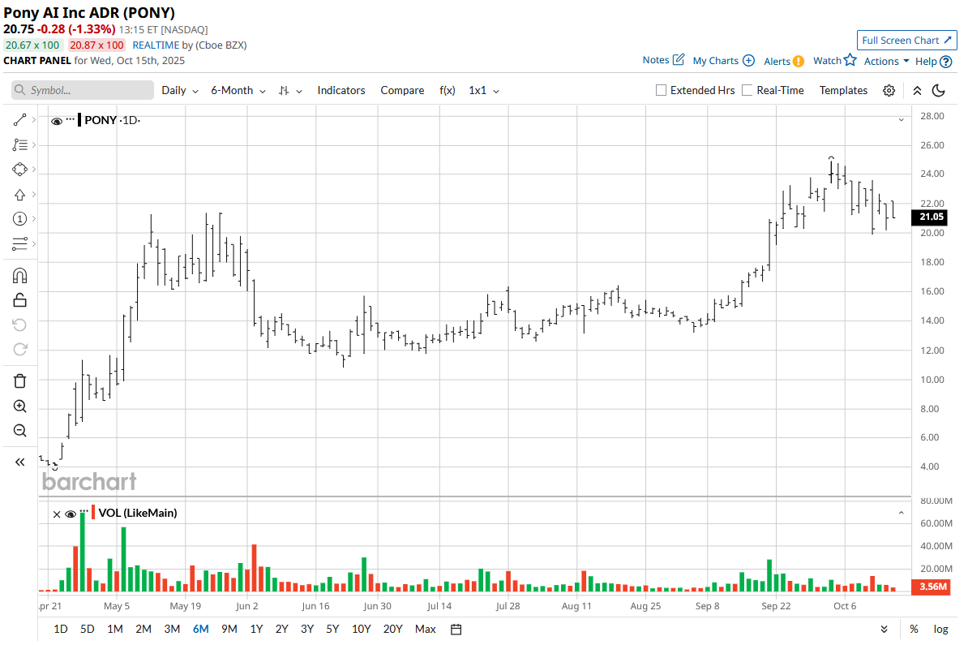Toggle the magnet snap mode
Image resolution: width=968 pixels, height=645 pixels.
[x=19, y=276]
